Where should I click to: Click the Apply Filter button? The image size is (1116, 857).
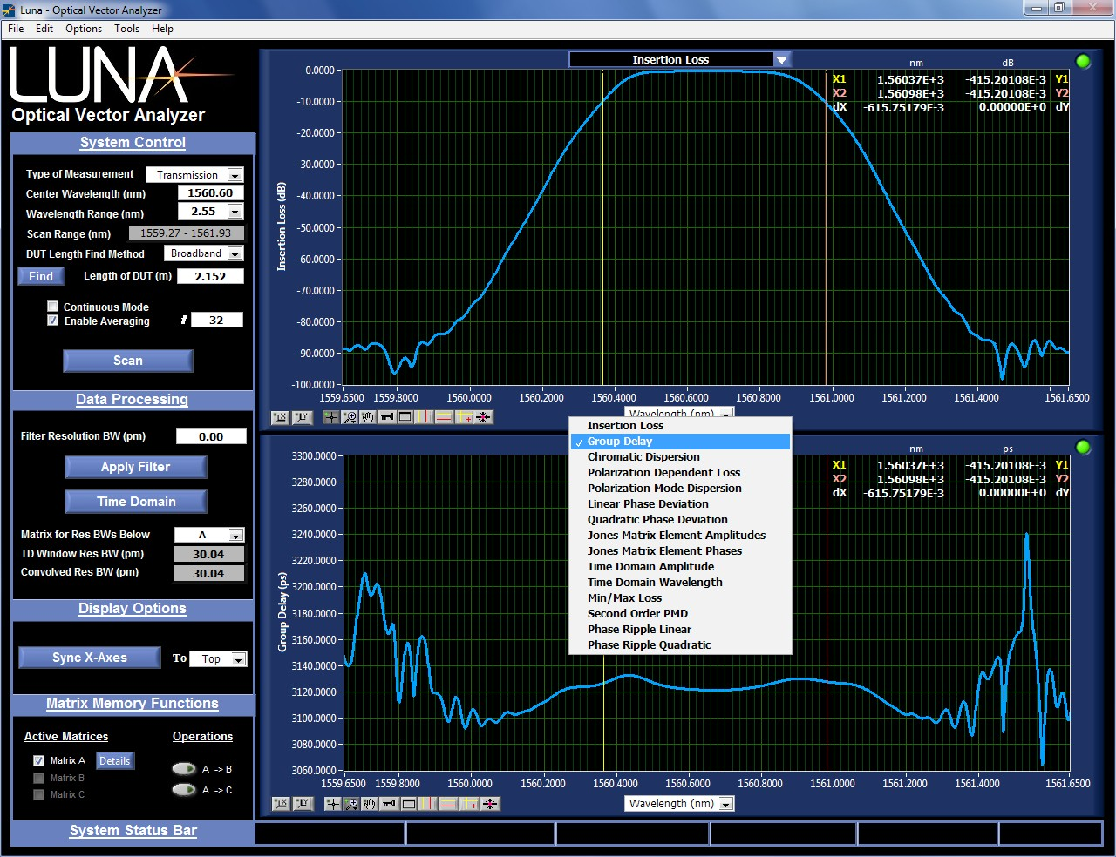point(135,467)
